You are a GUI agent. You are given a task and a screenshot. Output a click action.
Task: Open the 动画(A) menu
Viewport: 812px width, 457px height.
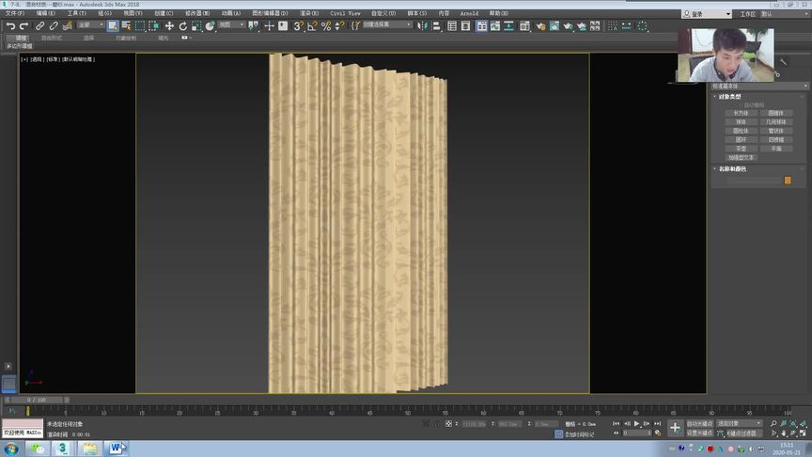(x=231, y=14)
